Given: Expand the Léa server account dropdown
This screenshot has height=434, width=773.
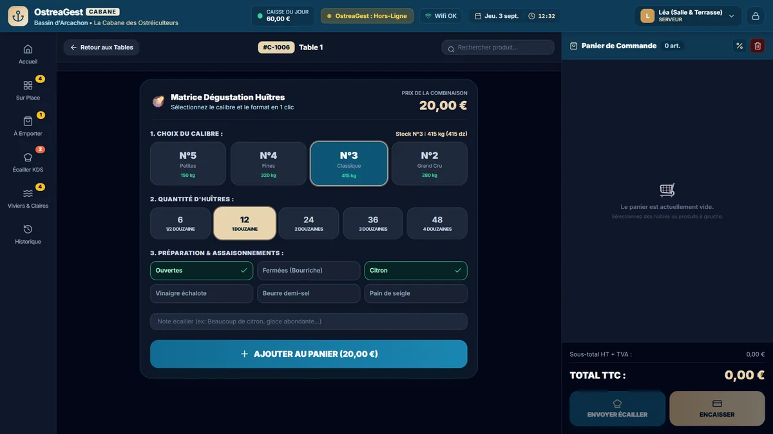Looking at the screenshot, I should tap(688, 16).
